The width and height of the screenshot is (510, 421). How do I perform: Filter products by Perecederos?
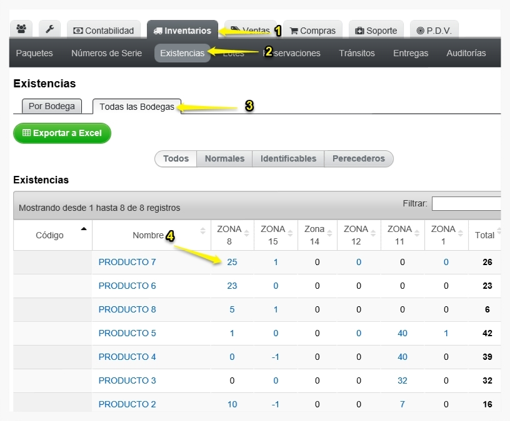[358, 158]
